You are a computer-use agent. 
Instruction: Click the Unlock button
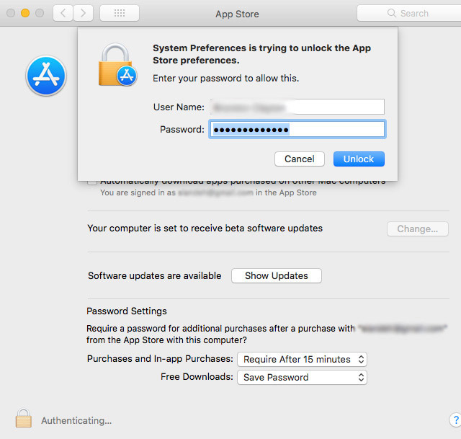pyautogui.click(x=359, y=159)
